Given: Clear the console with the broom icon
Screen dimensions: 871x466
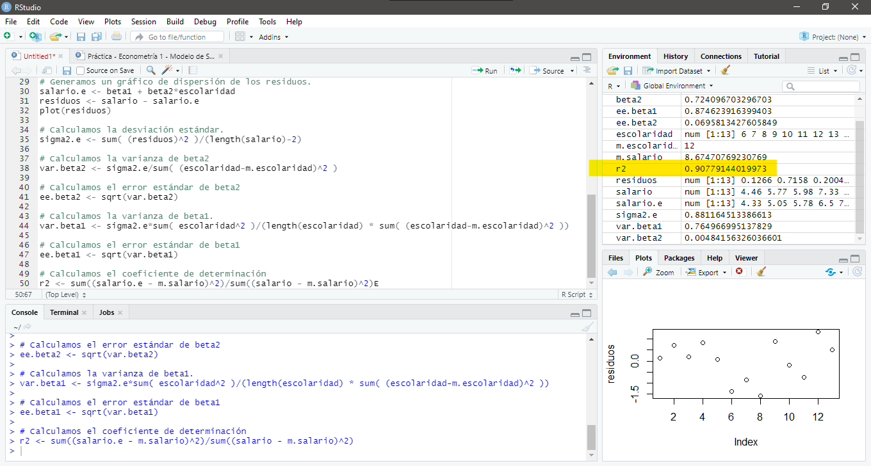Looking at the screenshot, I should [587, 326].
